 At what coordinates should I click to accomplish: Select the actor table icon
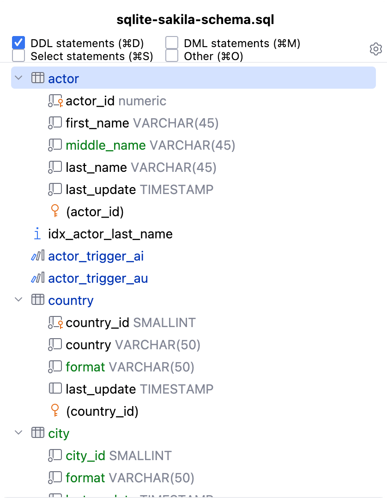pyautogui.click(x=37, y=78)
